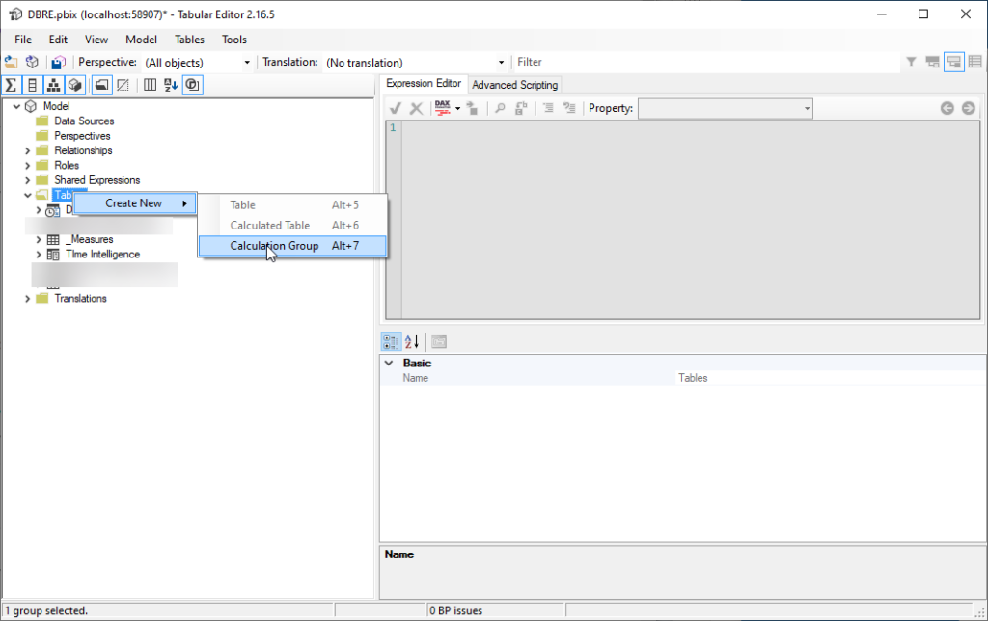Click the funnel filter icon
Image resolution: width=988 pixels, height=621 pixels.
[x=911, y=62]
